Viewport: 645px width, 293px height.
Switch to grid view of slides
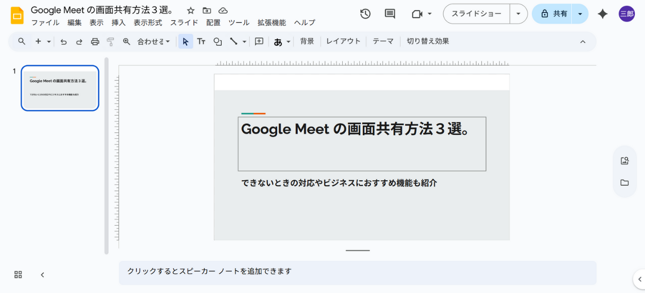click(18, 274)
